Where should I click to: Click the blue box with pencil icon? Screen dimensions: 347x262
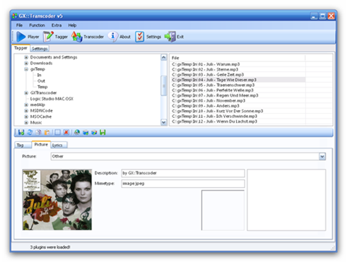(94, 132)
